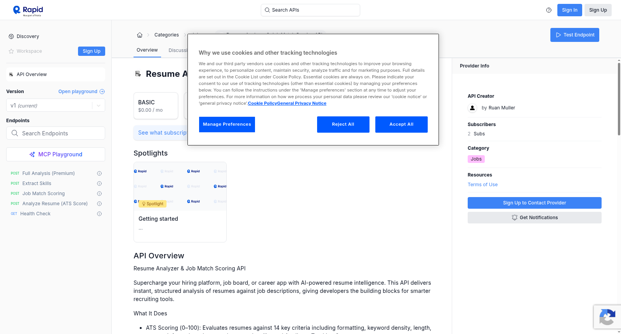Open the v1 (current) version dropdown
The height and width of the screenshot is (334, 621).
[56, 106]
